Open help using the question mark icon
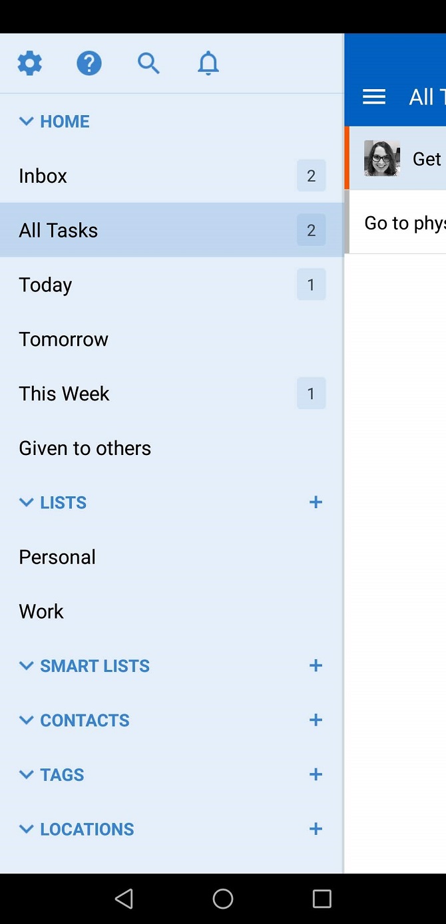 point(89,63)
